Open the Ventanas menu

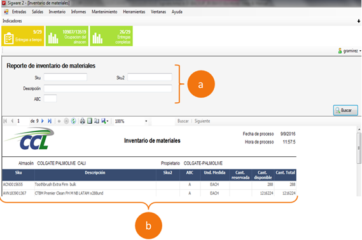(x=158, y=12)
